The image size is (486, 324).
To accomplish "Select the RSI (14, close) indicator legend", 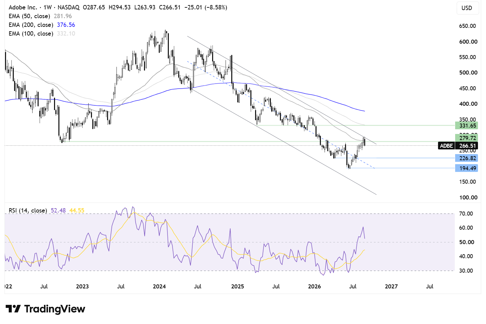I will [x=28, y=211].
